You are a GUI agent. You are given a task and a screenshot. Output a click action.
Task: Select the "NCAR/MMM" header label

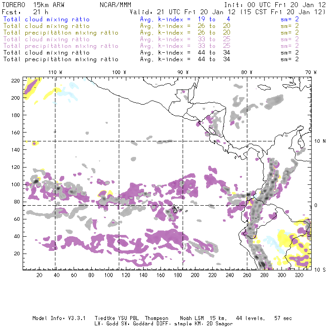pyautogui.click(x=116, y=5)
